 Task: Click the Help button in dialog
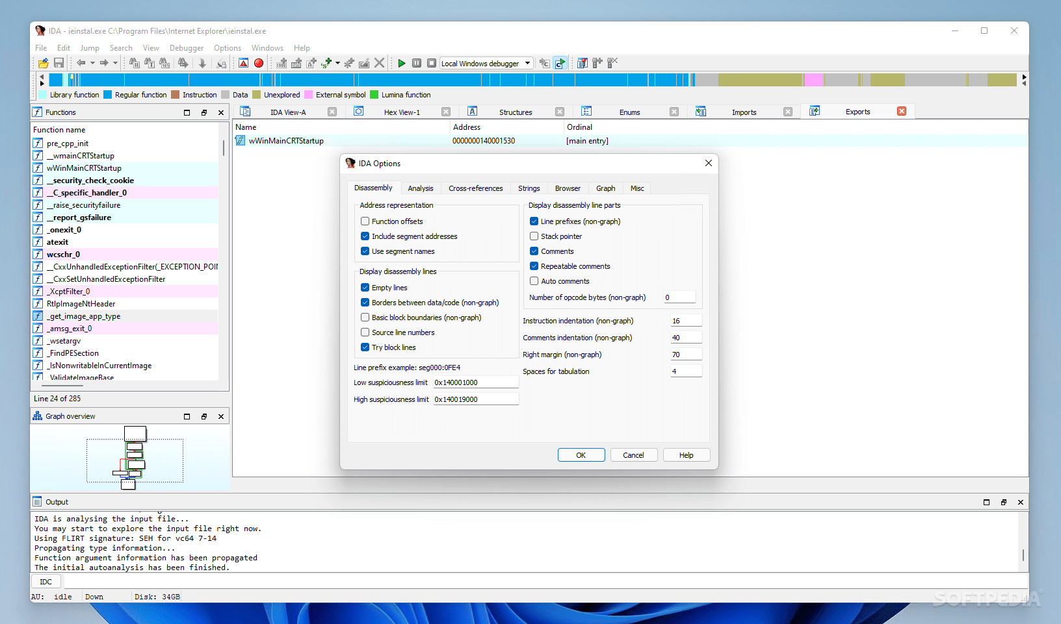687,455
